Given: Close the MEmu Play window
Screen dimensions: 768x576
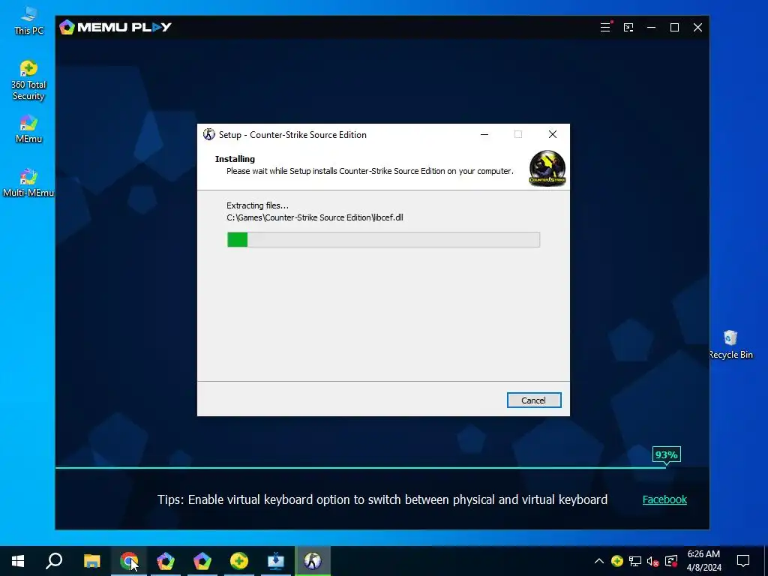Looking at the screenshot, I should pos(698,28).
